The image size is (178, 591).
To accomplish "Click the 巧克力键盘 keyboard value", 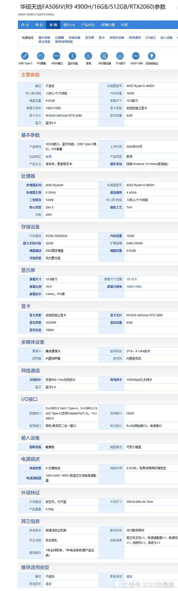I will pos(134,447).
